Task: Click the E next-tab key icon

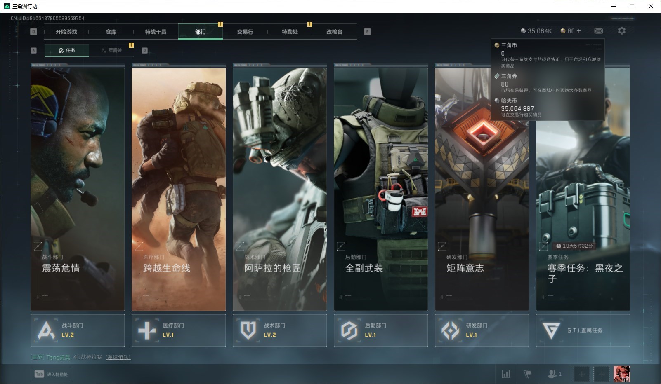Action: 368,32
